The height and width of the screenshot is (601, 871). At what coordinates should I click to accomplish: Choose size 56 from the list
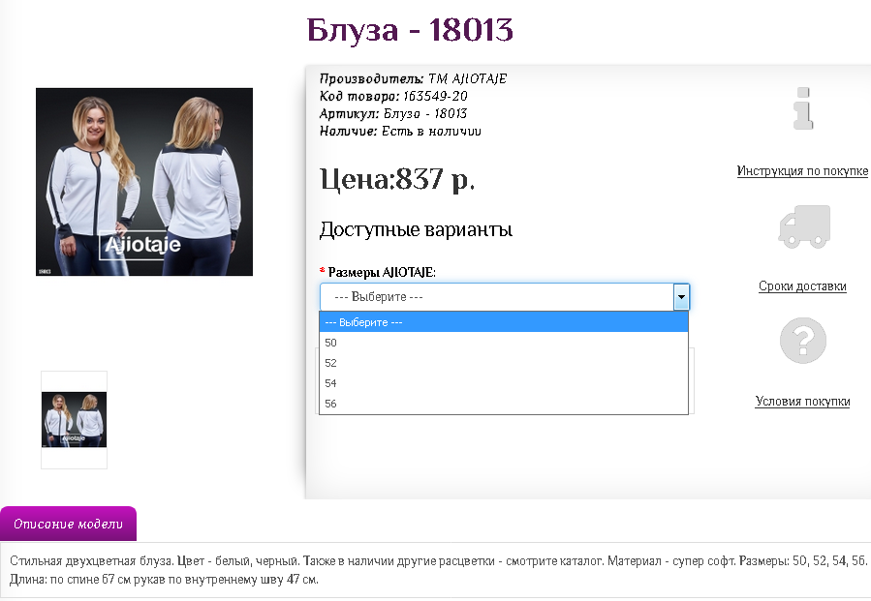[504, 404]
